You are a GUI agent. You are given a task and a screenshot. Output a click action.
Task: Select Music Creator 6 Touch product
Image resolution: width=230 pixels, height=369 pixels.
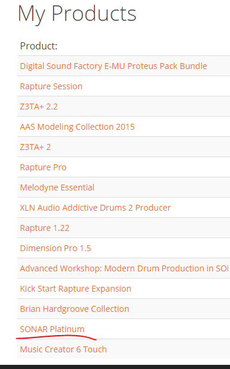click(x=64, y=349)
